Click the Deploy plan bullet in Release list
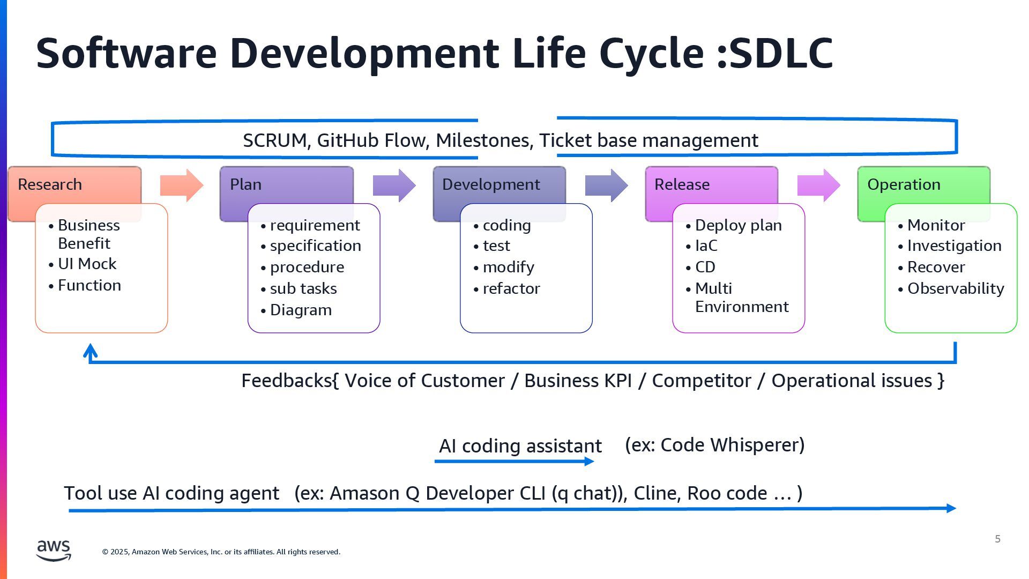Screen dimensions: 1029x579 (738, 225)
